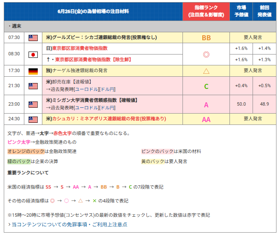Click the 07:30 time cell
The width and height of the screenshot is (279, 236).
click(14, 38)
